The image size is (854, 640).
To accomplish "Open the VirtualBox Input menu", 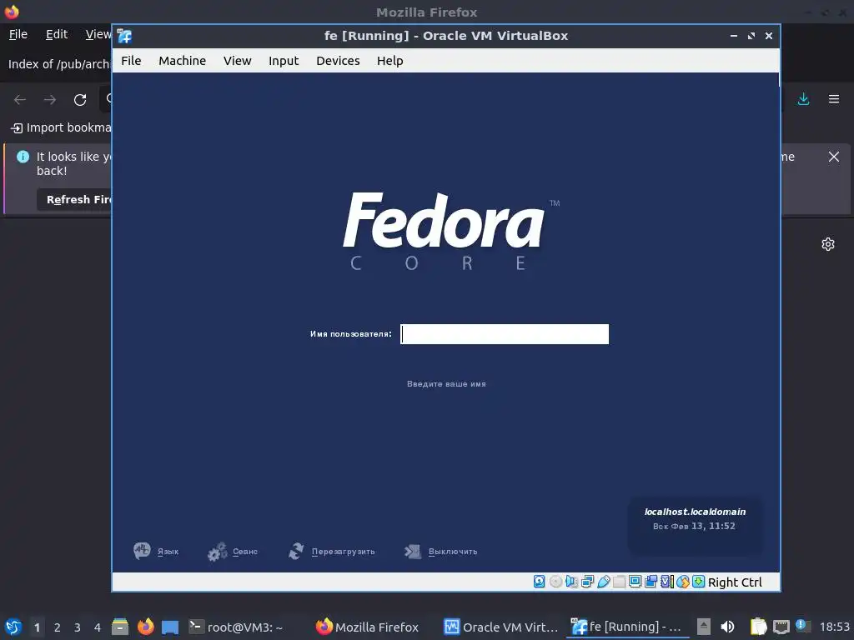I will [284, 60].
